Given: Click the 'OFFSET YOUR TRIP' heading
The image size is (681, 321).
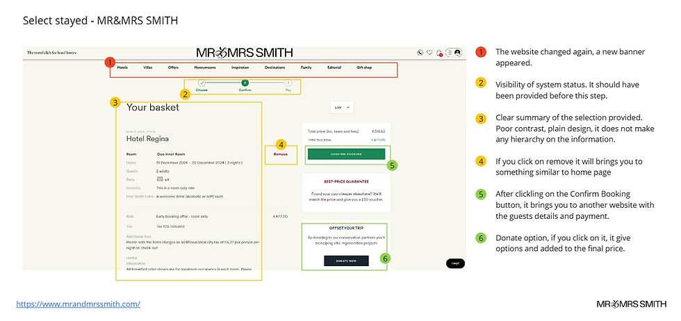Looking at the screenshot, I should tap(346, 228).
